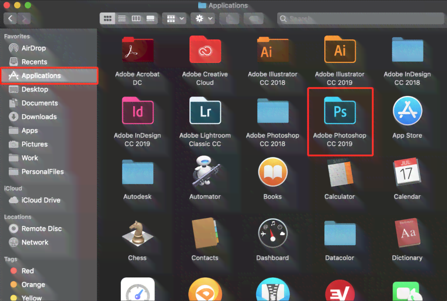The height and width of the screenshot is (301, 447).
Task: Select Remote Disc under Locations
Action: click(48, 229)
